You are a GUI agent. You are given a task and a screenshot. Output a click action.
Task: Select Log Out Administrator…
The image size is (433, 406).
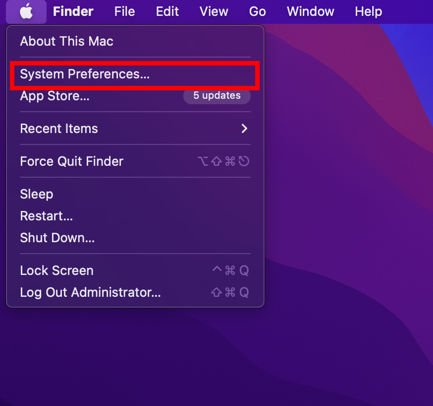(135, 292)
